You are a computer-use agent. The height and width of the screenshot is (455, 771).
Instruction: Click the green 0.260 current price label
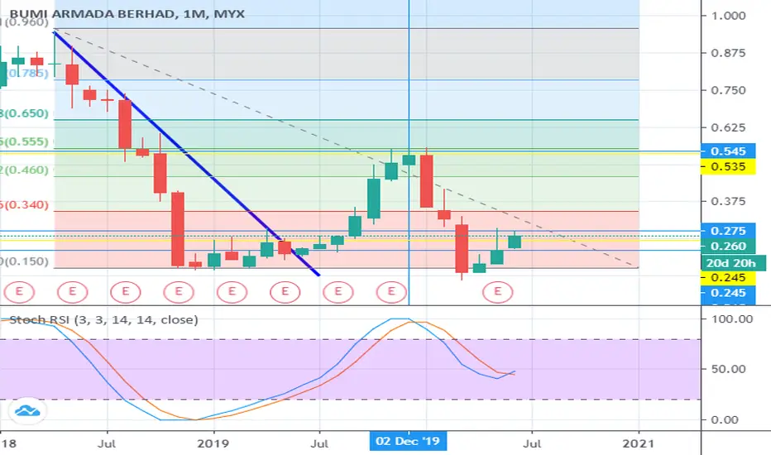728,246
